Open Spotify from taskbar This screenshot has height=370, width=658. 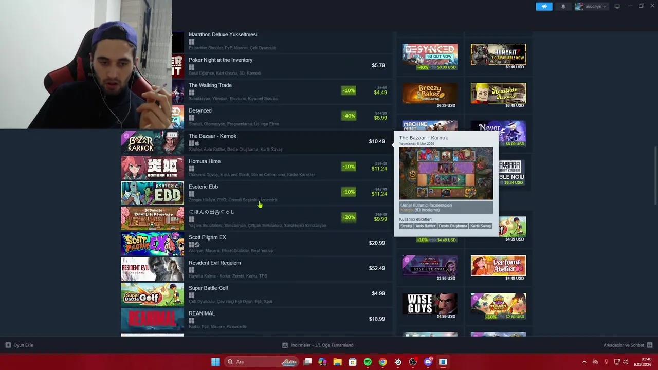pos(368,362)
